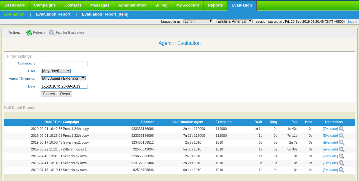Click the Refresh text label

39,33
